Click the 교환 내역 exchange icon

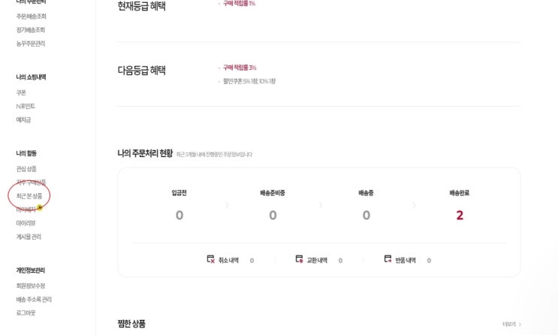(x=299, y=259)
